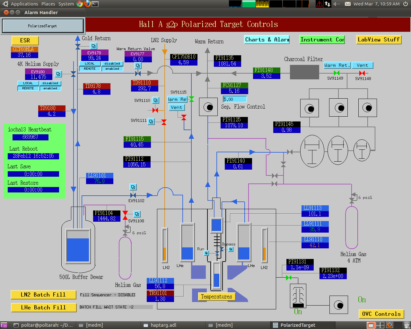Select enabled for EV9178
This screenshot has width=411, height=329.
click(x=112, y=69)
